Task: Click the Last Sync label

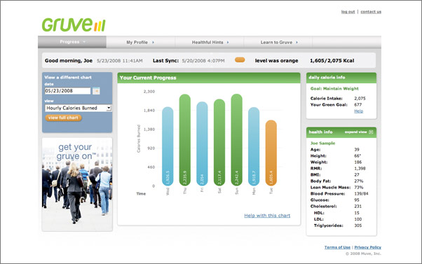Action: [165, 60]
